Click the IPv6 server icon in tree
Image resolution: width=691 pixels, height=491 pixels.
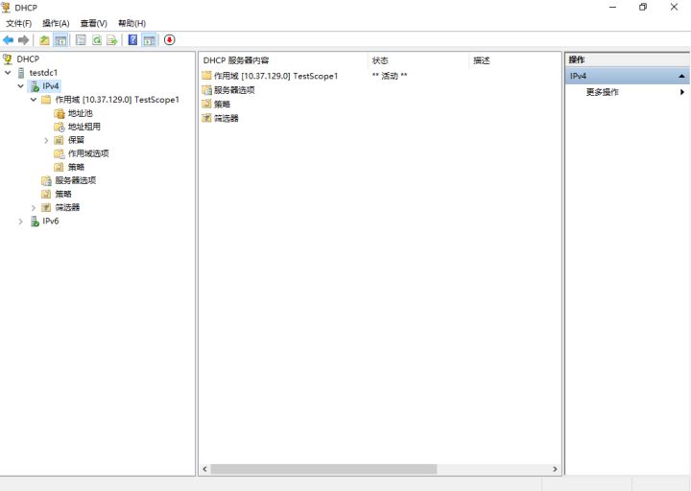(x=35, y=222)
